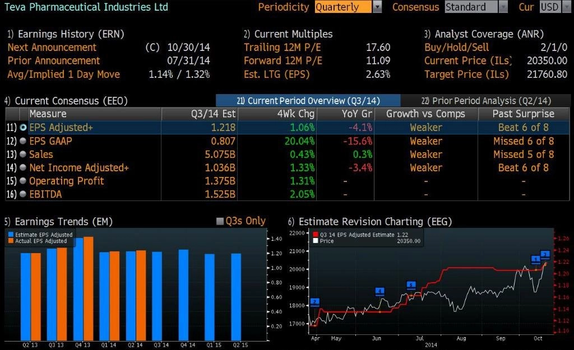Click the prior announcement date 07/31/14

click(188, 60)
